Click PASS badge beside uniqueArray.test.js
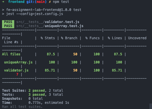 click(x=8, y=26)
